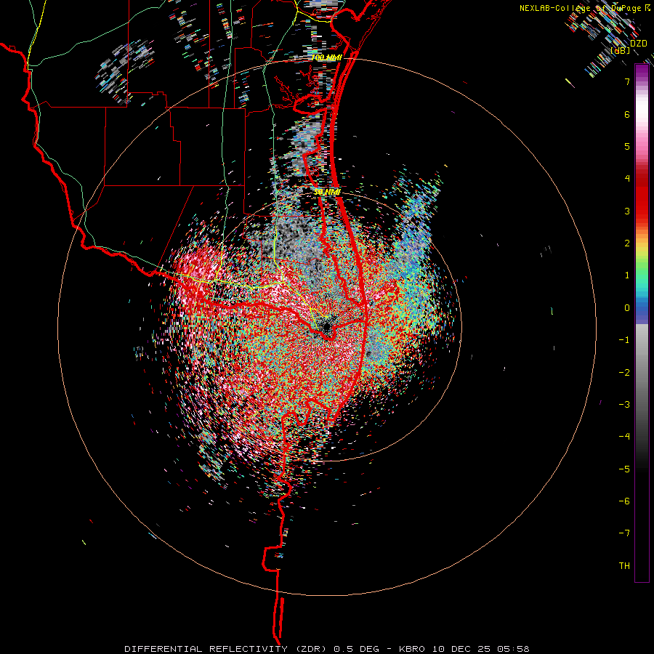Click the TH threshold label on the scale
The width and height of the screenshot is (654, 654).
click(x=624, y=566)
